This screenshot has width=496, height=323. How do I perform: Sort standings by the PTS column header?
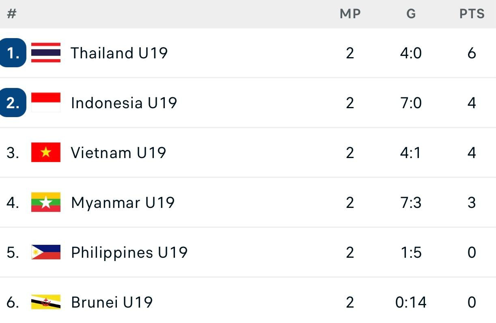tap(472, 13)
